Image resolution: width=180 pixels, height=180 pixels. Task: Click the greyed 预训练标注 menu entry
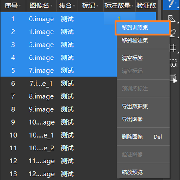143,88
